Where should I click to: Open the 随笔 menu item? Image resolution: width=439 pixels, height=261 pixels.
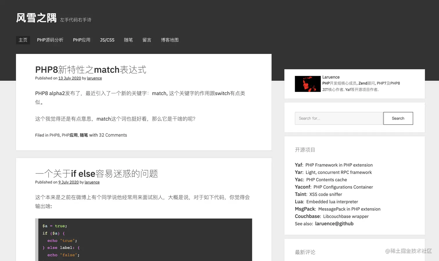128,40
